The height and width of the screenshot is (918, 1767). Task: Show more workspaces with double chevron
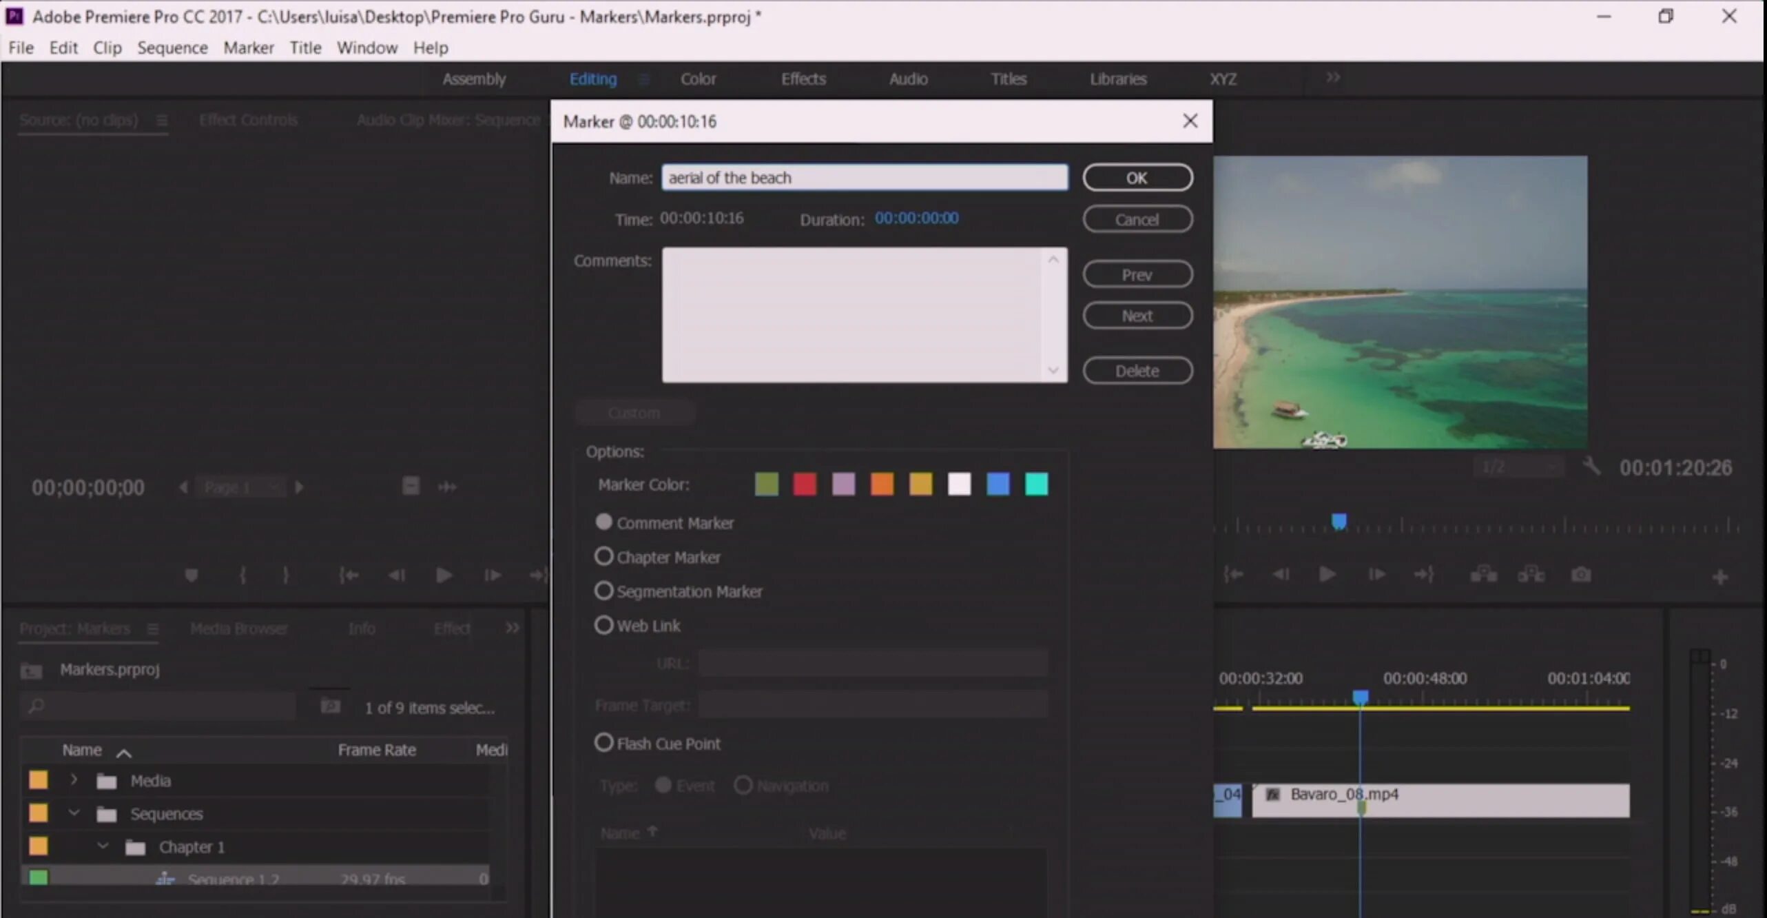[1333, 78]
